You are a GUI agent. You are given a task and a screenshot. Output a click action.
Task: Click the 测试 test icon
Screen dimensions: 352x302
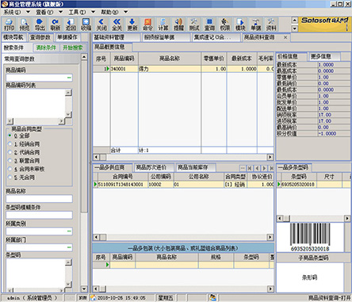(194, 25)
